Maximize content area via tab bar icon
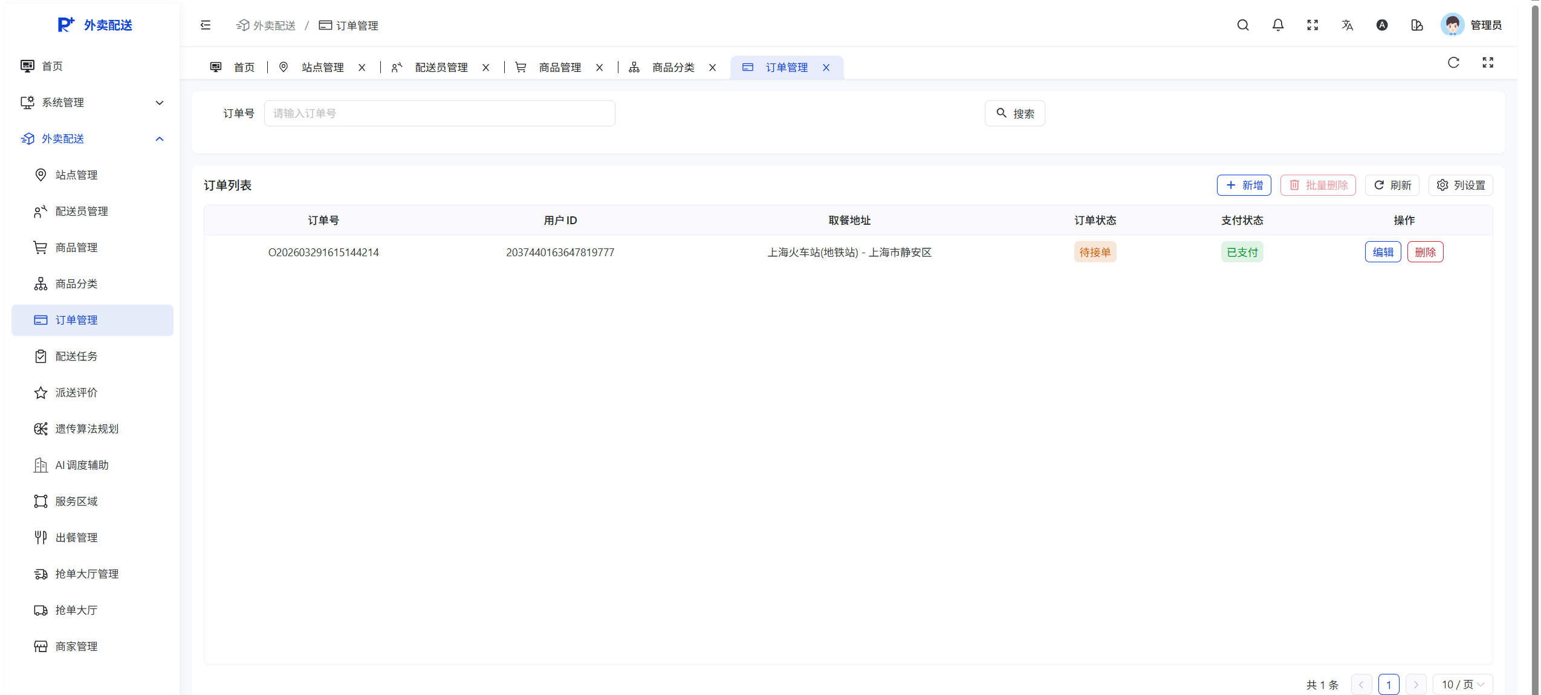 pos(1488,62)
